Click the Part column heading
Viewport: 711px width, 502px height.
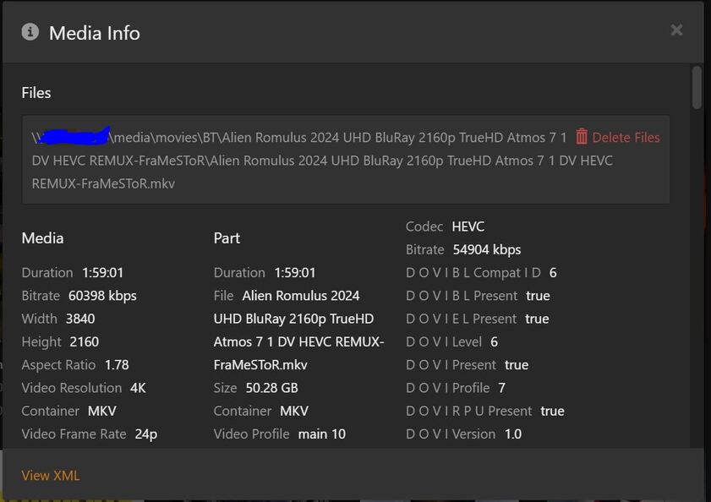227,238
